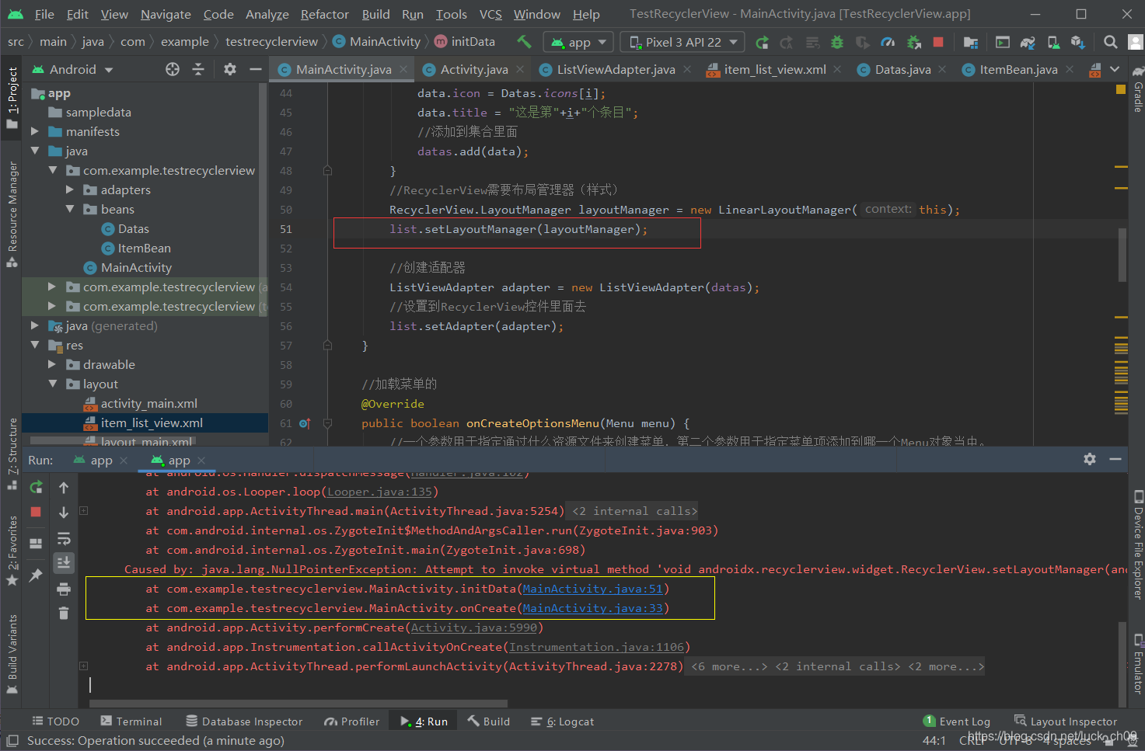
Task: Open the Pixel 3 API 22 device dropdown
Action: [683, 43]
